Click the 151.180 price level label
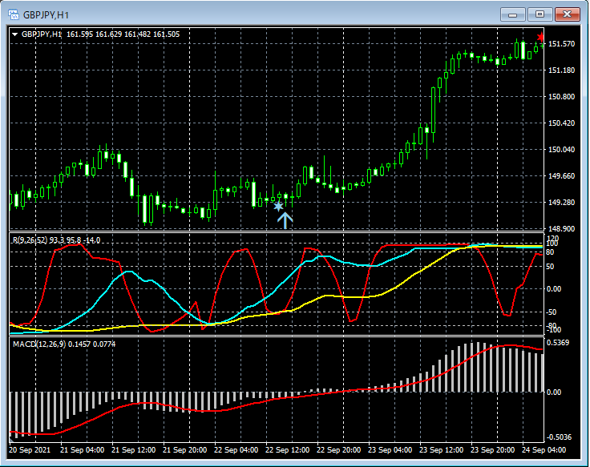Image resolution: width=590 pixels, height=467 pixels. pyautogui.click(x=561, y=70)
